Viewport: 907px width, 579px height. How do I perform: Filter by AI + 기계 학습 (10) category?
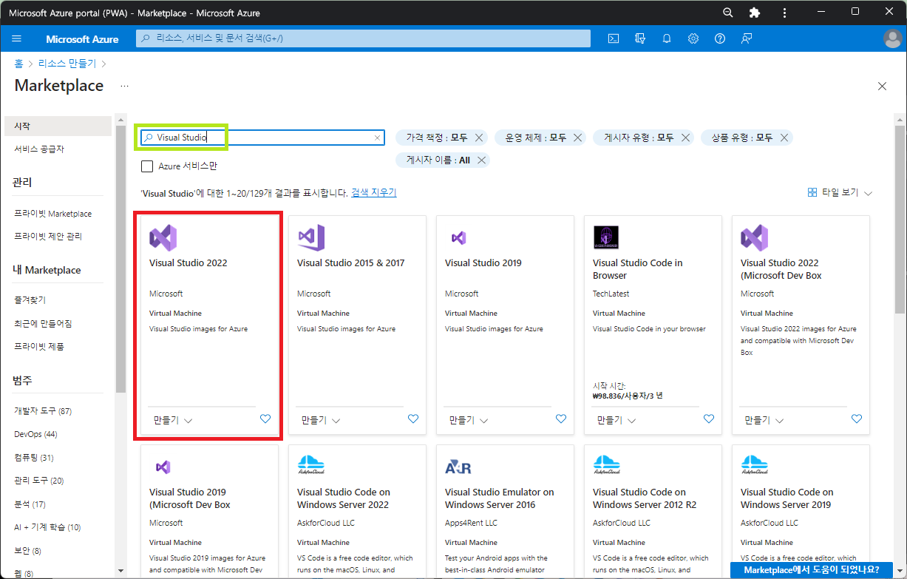47,527
